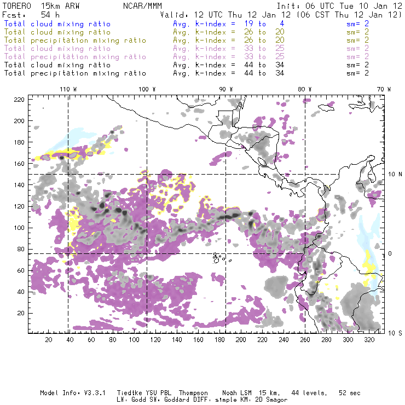
Task: Select the "Valid: 12 UTC Thu 12 Jan 12" text
Action: click(x=225, y=15)
